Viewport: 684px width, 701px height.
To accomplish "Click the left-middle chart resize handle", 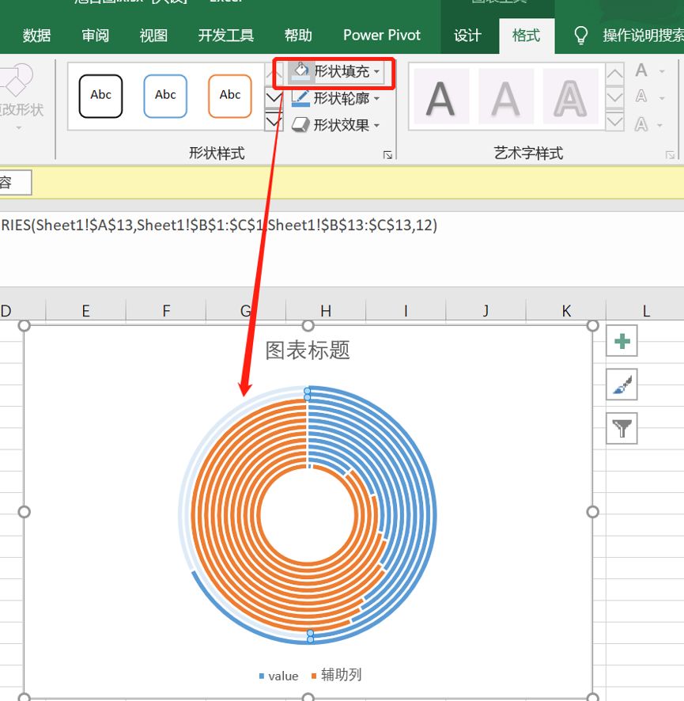I will (x=25, y=512).
